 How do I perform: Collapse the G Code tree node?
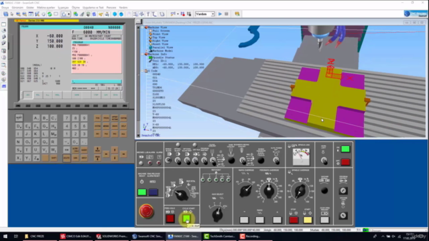[142, 71]
